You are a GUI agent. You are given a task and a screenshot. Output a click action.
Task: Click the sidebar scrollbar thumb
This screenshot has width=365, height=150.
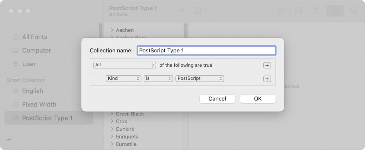tap(101, 31)
